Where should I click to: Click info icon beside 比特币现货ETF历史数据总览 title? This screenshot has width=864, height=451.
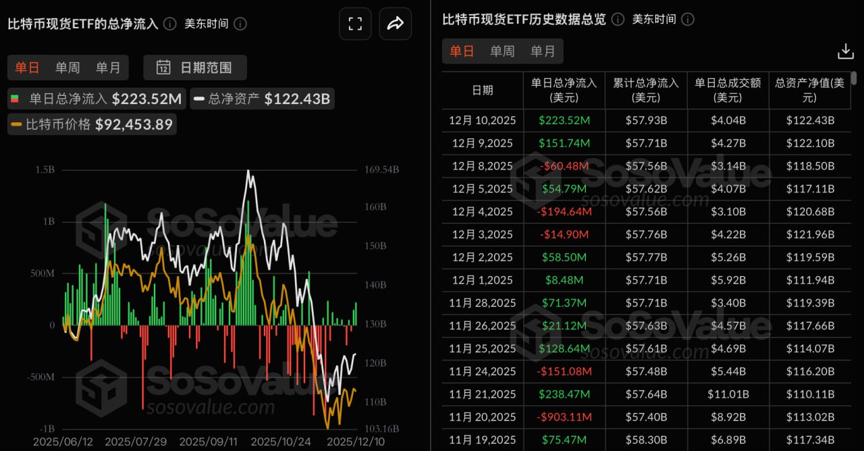tap(618, 20)
